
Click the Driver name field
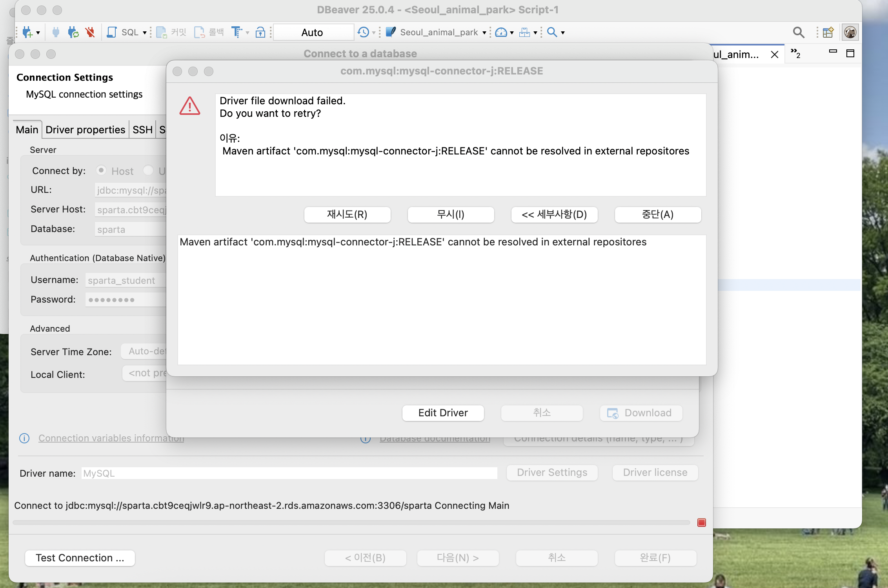(289, 473)
